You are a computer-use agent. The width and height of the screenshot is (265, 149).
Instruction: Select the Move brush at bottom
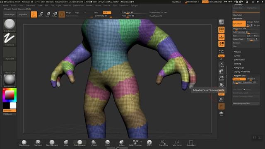coord(66,143)
